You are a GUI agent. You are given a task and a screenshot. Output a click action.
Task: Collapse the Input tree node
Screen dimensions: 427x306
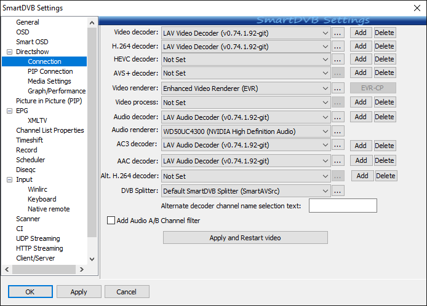[9, 179]
